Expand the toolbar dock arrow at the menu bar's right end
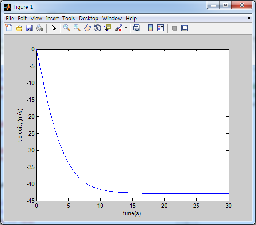This screenshot has height=225, width=256. (x=248, y=18)
